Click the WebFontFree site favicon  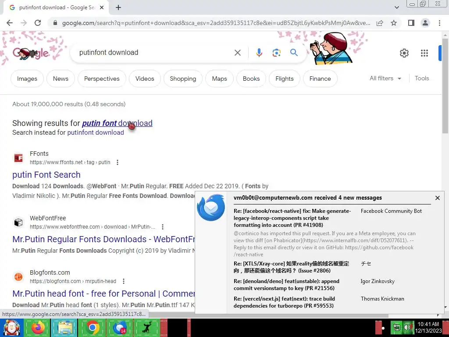(18, 222)
